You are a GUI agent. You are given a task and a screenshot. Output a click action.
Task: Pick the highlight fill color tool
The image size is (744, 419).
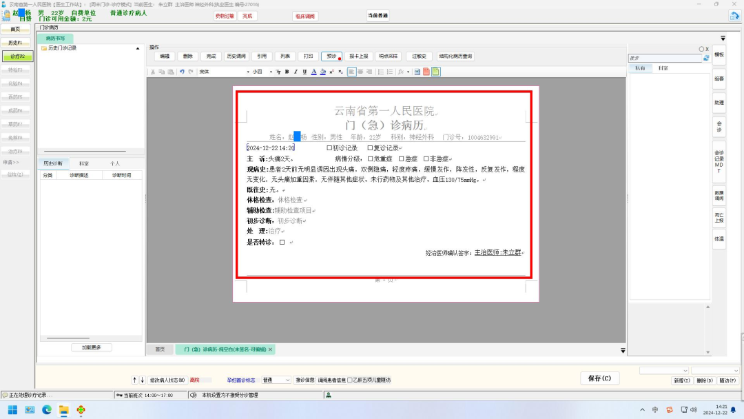point(322,72)
